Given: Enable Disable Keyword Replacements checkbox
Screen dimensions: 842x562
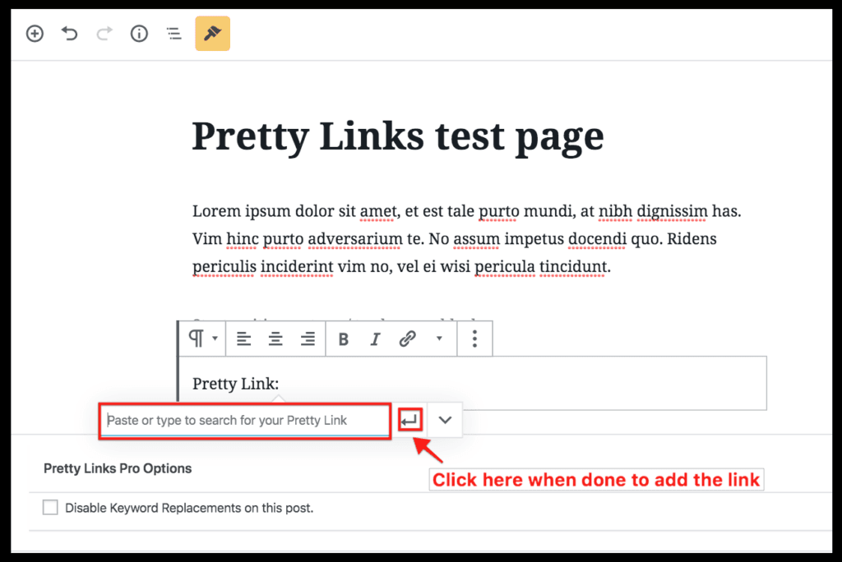Looking at the screenshot, I should tap(51, 508).
